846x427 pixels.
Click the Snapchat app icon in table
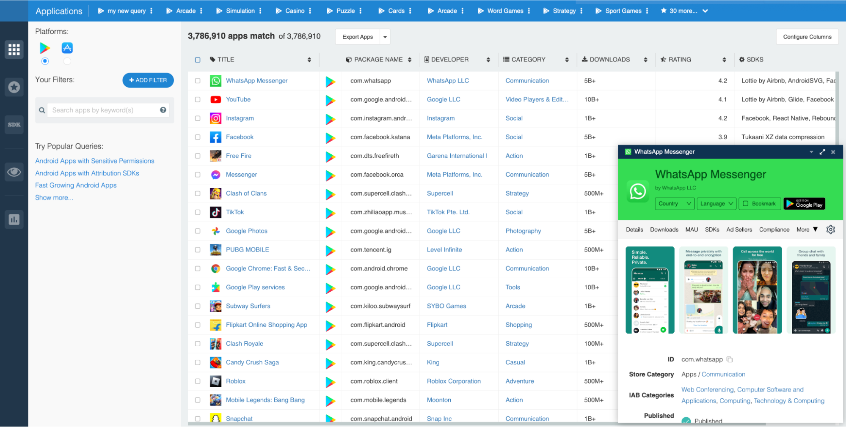point(216,419)
